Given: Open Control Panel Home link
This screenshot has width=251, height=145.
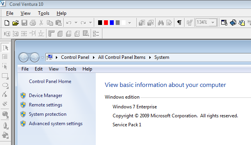Looking at the screenshot, I should click(x=50, y=81).
